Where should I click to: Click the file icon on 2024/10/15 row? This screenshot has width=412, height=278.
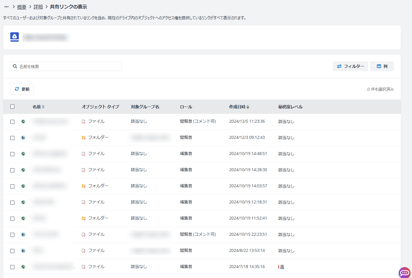pyautogui.click(x=84, y=235)
